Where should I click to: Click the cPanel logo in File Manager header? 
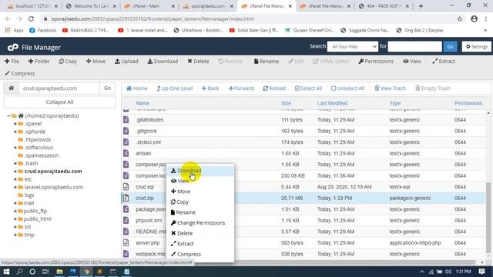(13, 48)
